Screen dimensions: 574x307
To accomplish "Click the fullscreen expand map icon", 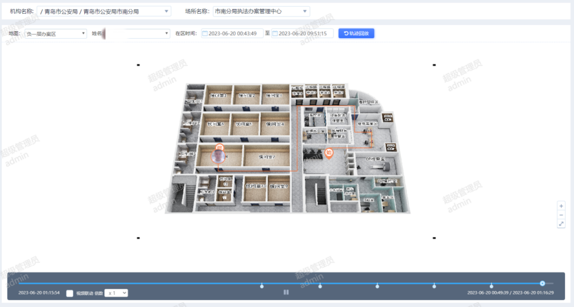I will click(561, 224).
